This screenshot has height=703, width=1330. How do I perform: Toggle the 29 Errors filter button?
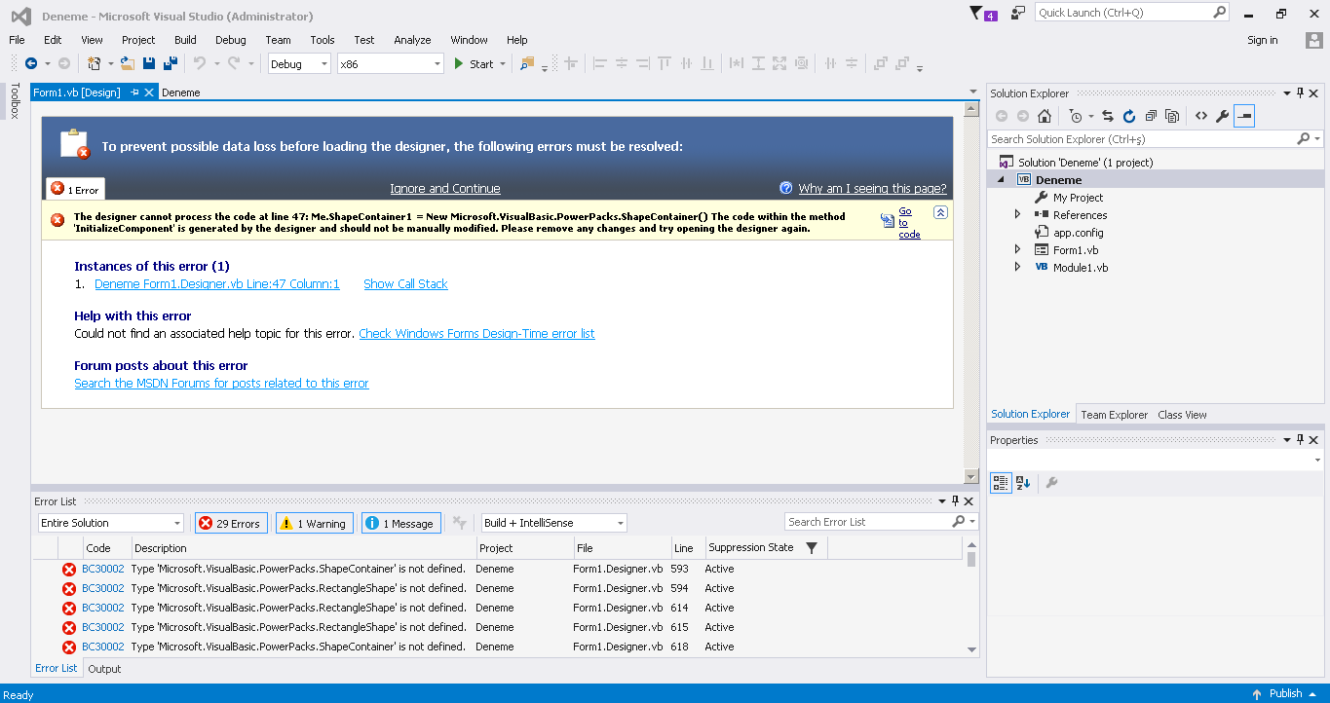pyautogui.click(x=231, y=523)
